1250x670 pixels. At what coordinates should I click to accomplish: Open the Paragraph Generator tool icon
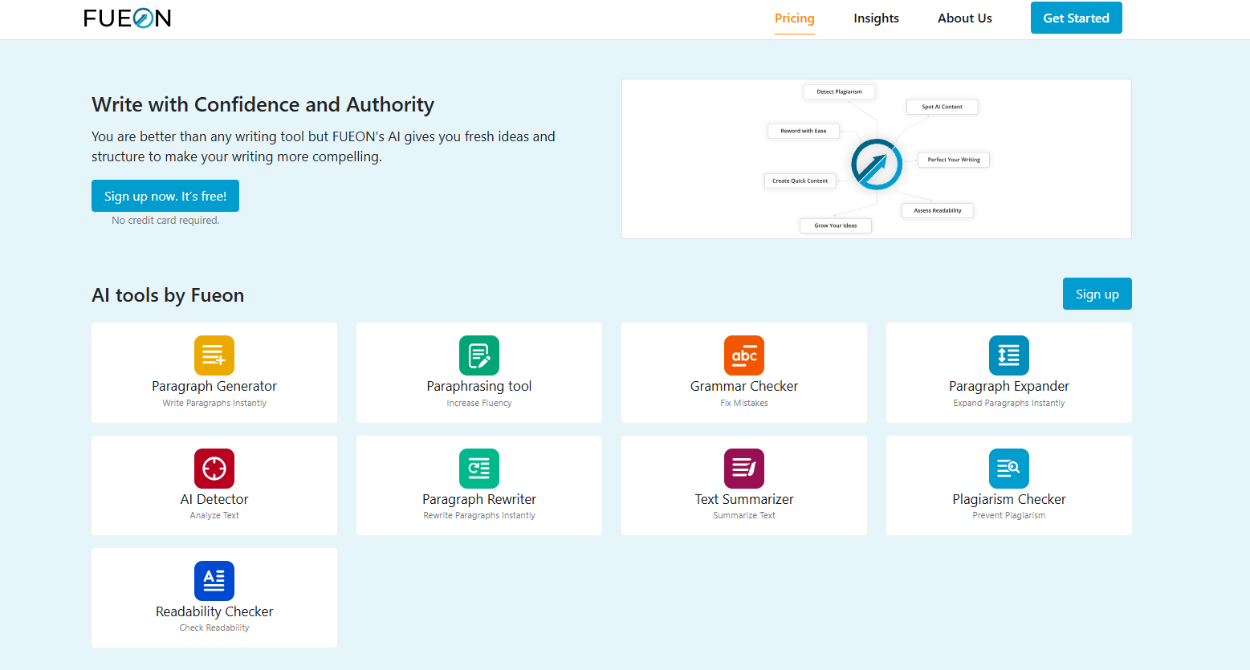coord(214,355)
